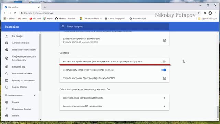The height and width of the screenshot is (124, 220).
Task: Click the download icon beside Скачанные файлы
Action: (7, 109)
